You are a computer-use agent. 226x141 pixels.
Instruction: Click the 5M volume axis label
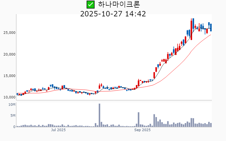pyautogui.click(x=13, y=116)
